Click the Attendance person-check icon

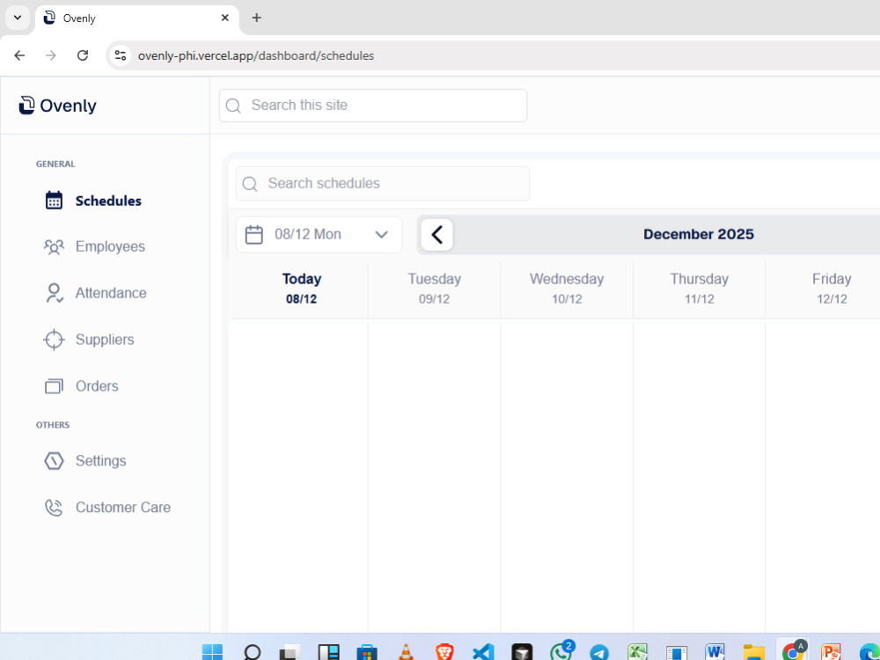pyautogui.click(x=54, y=293)
